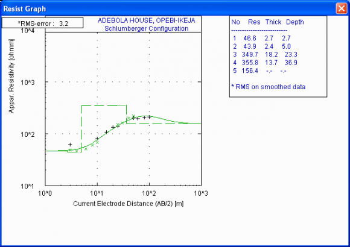Image resolution: width=350 pixels, height=247 pixels.
Task: Click layer 2 depth value 5.0
Action: pyautogui.click(x=286, y=46)
